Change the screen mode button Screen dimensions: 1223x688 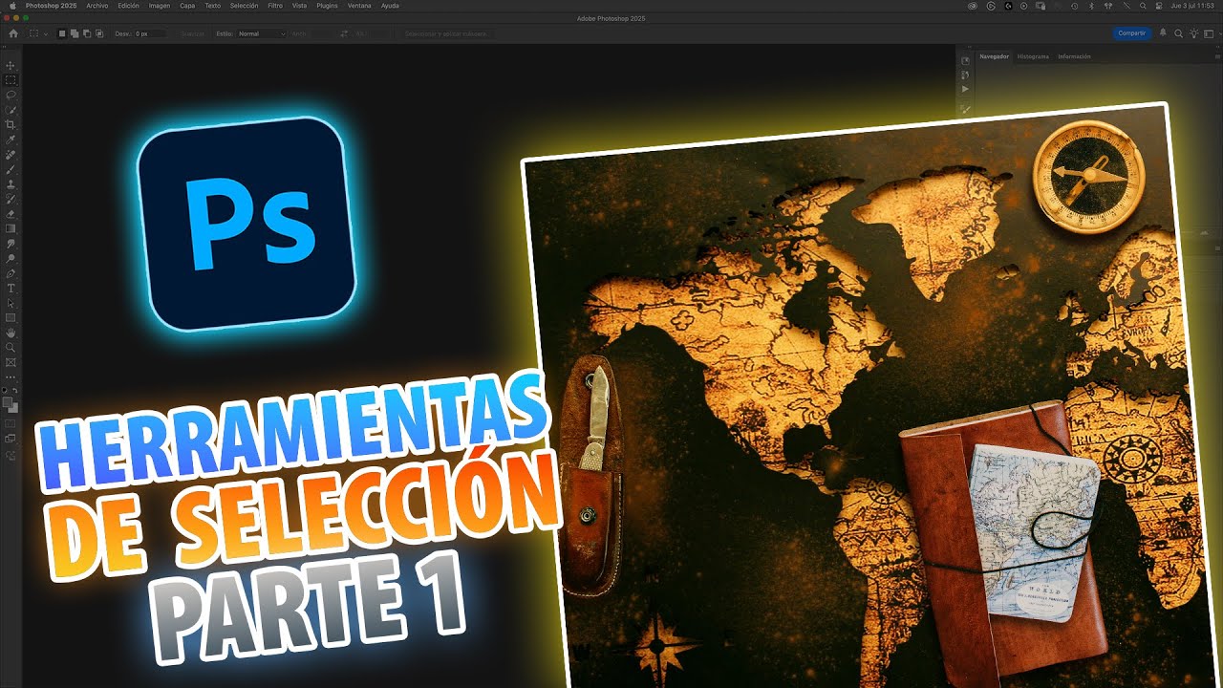[x=11, y=439]
